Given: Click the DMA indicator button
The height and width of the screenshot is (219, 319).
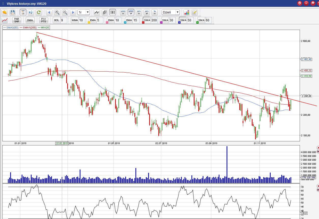Looking at the screenshot, I should 30,20.
